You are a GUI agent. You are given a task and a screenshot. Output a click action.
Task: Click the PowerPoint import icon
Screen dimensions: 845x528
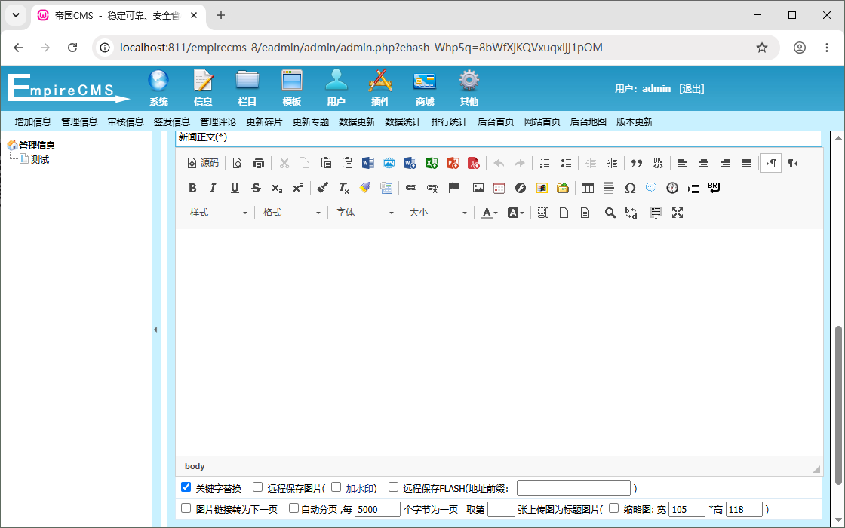coord(452,163)
